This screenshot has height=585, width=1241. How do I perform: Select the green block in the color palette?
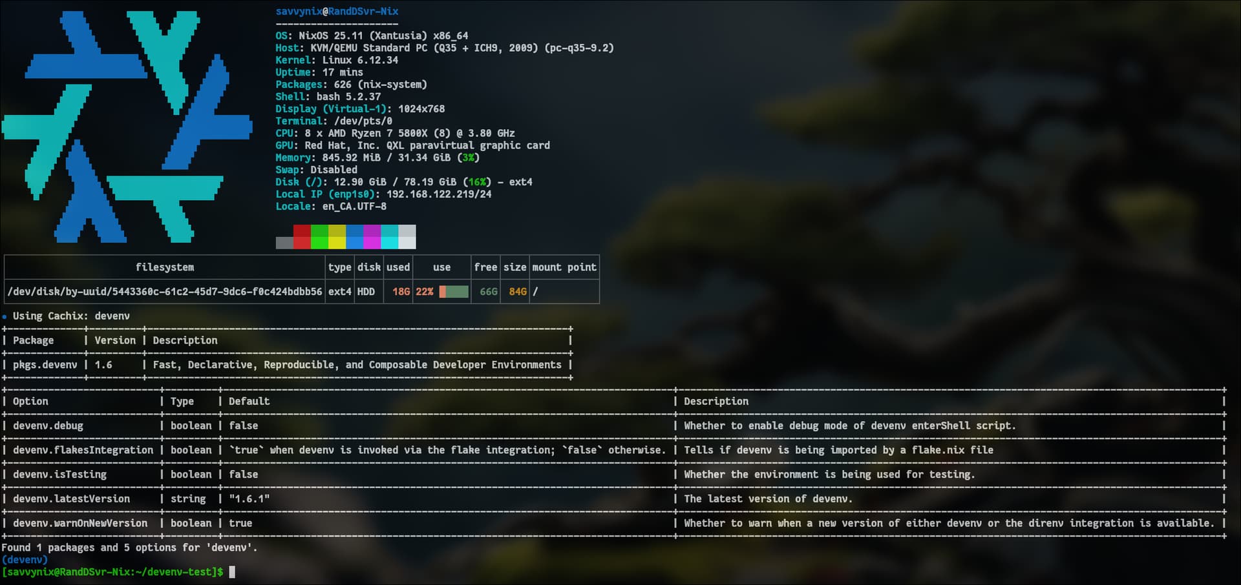point(319,237)
